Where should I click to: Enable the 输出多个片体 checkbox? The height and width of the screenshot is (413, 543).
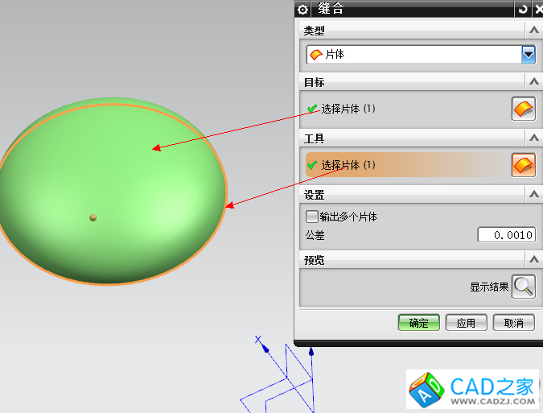coord(312,217)
